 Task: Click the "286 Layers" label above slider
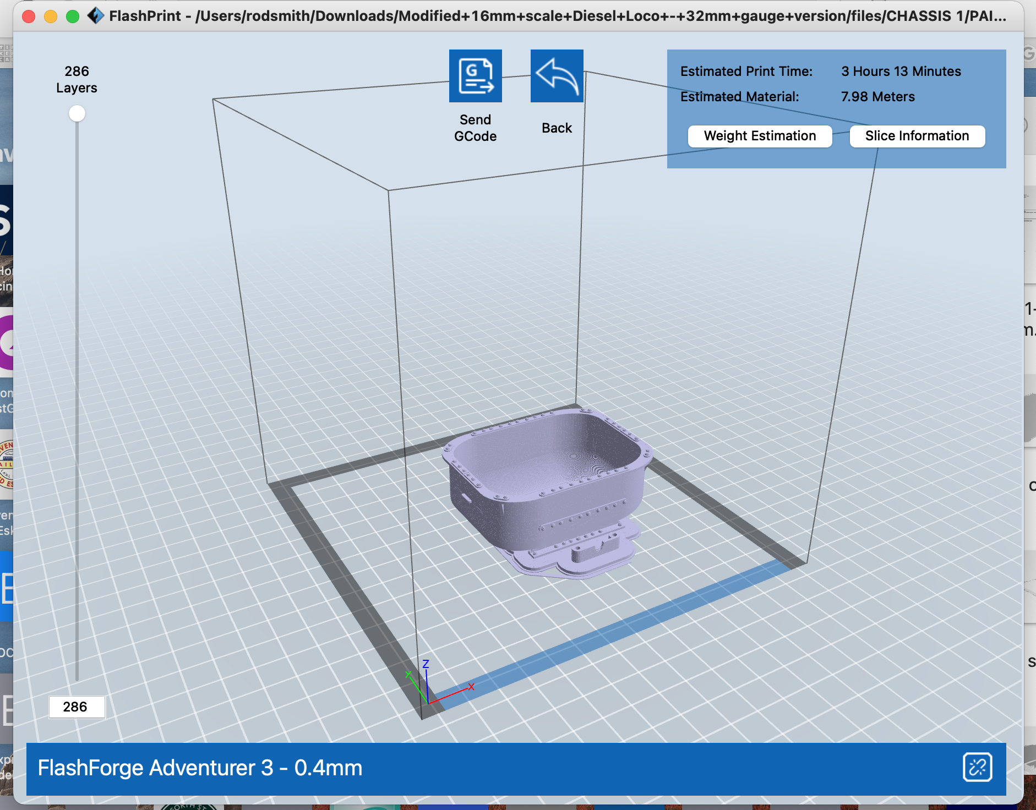point(77,79)
